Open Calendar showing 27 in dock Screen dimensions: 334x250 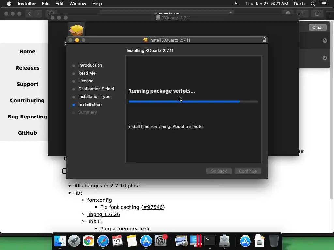pyautogui.click(x=117, y=241)
